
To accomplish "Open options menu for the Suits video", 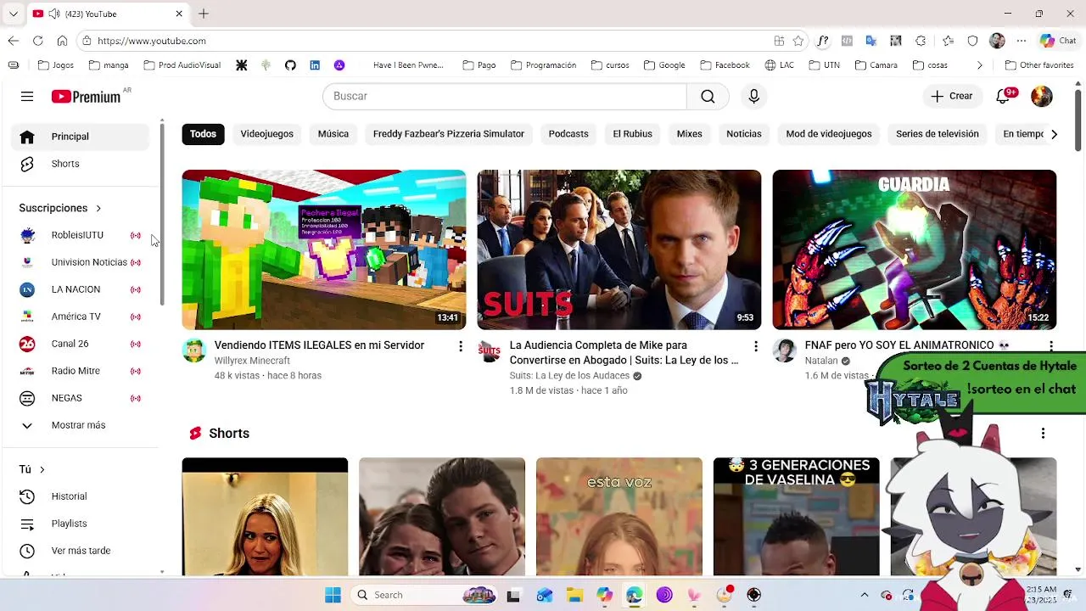I will coord(756,346).
